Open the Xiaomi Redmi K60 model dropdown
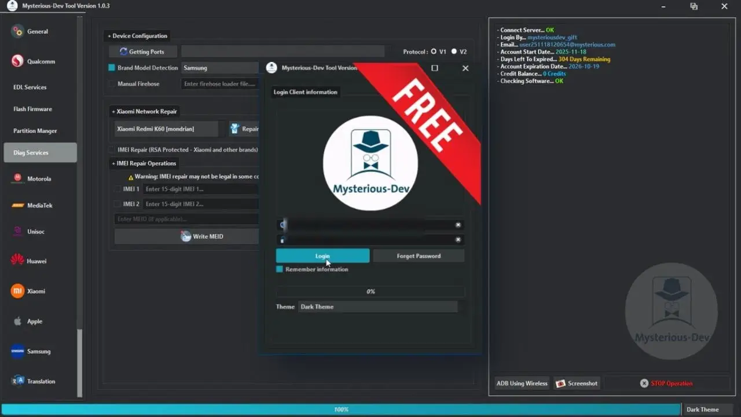 (167, 129)
